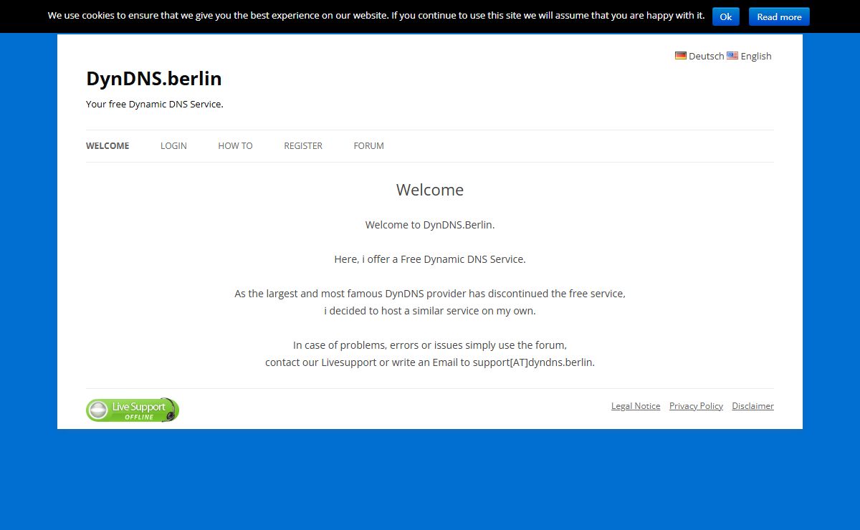Switch language to Deutsch
860x530 pixels.
pyautogui.click(x=706, y=56)
